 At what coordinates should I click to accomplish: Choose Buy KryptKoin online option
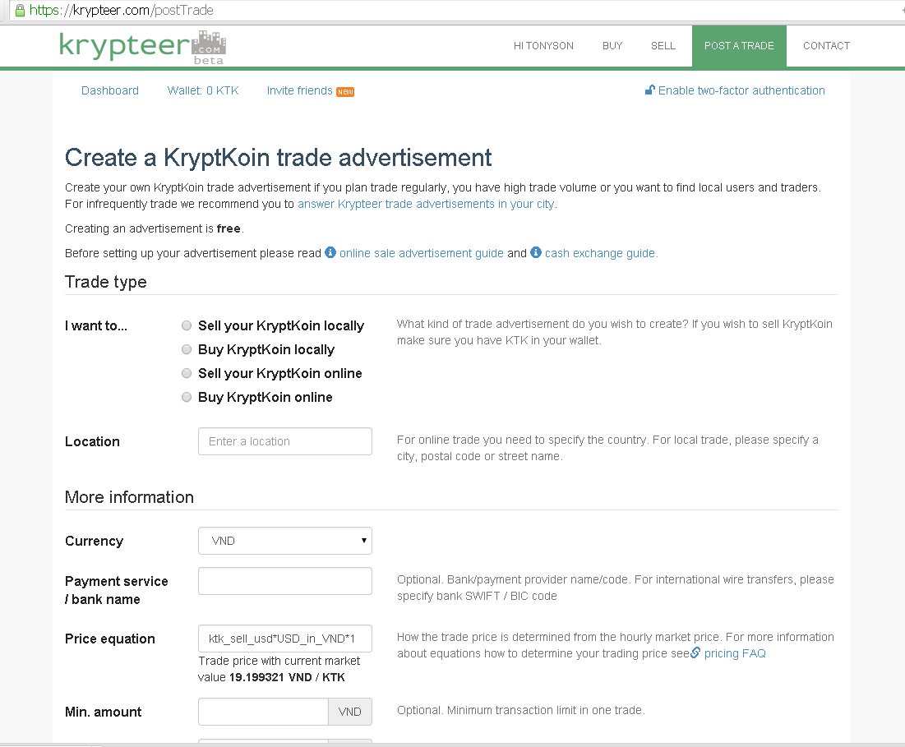click(x=187, y=397)
